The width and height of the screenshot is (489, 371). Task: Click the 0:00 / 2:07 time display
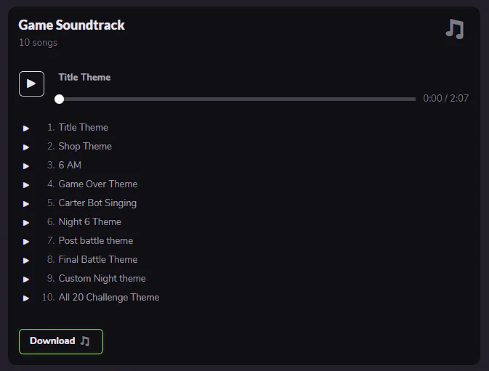point(445,99)
